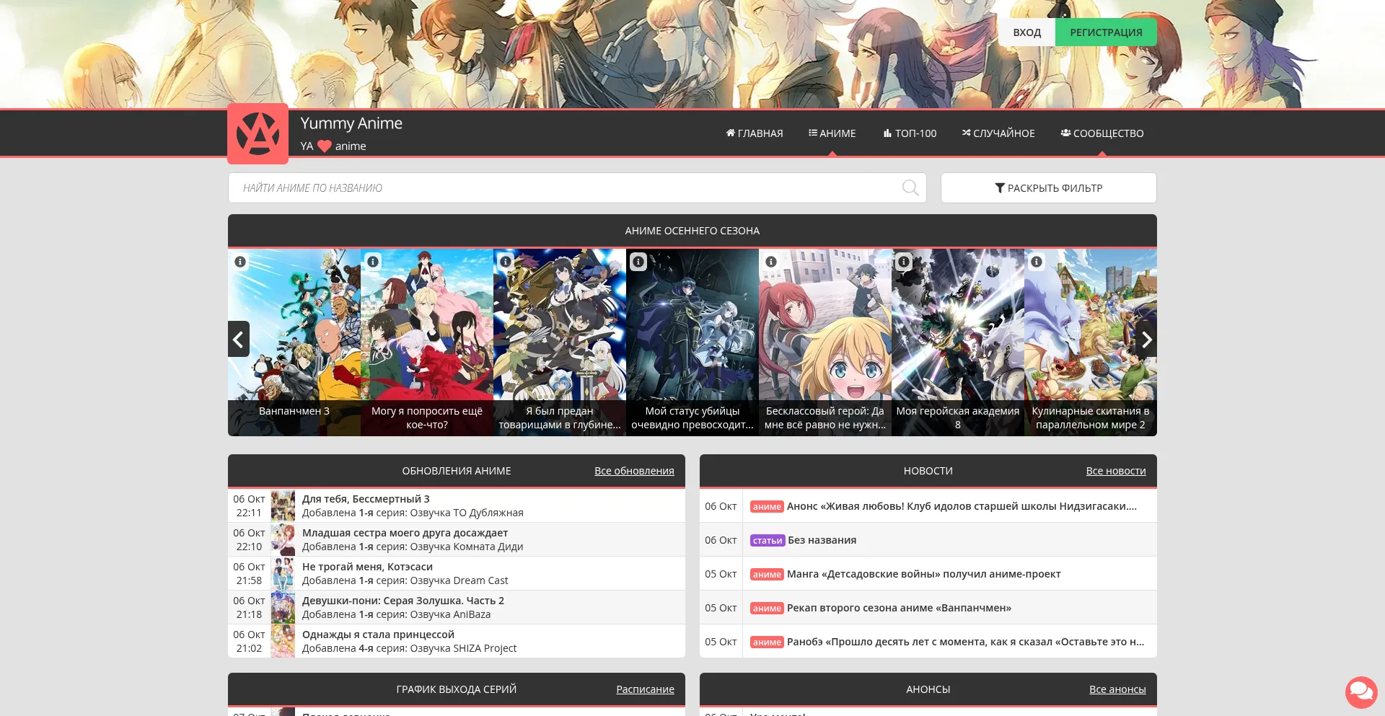1385x716 pixels.
Task: Open the chat bubble widget
Action: pyautogui.click(x=1360, y=692)
